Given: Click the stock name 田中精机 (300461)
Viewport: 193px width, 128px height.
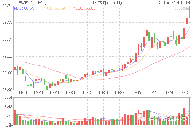Looking at the screenshot, I should [x=30, y=2].
